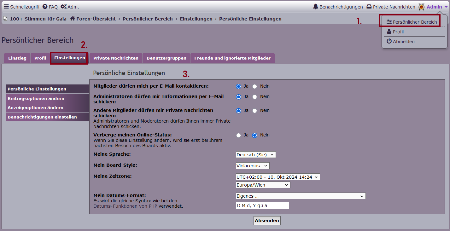Click the Admin avatar image

tap(421, 7)
